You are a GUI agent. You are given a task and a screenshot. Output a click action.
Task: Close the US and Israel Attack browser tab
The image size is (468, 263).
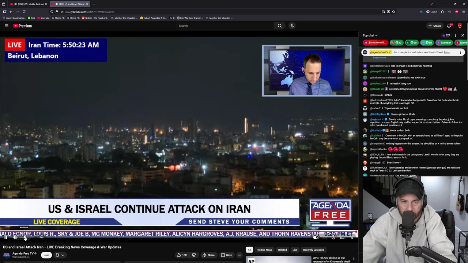tap(87, 4)
